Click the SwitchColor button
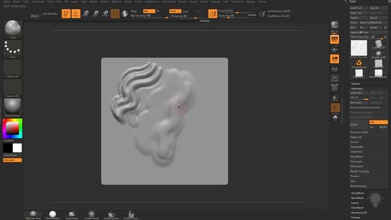 coord(12,155)
